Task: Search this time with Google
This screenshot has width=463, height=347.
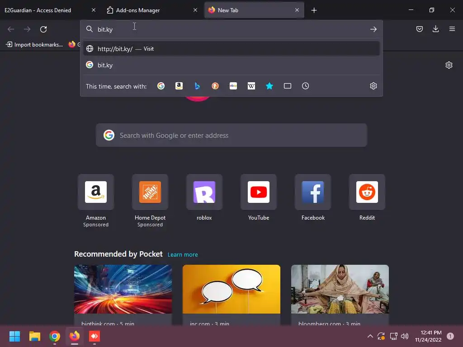Action: (161, 86)
